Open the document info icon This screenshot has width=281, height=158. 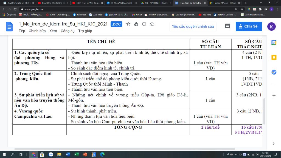pyautogui.click(x=144, y=24)
